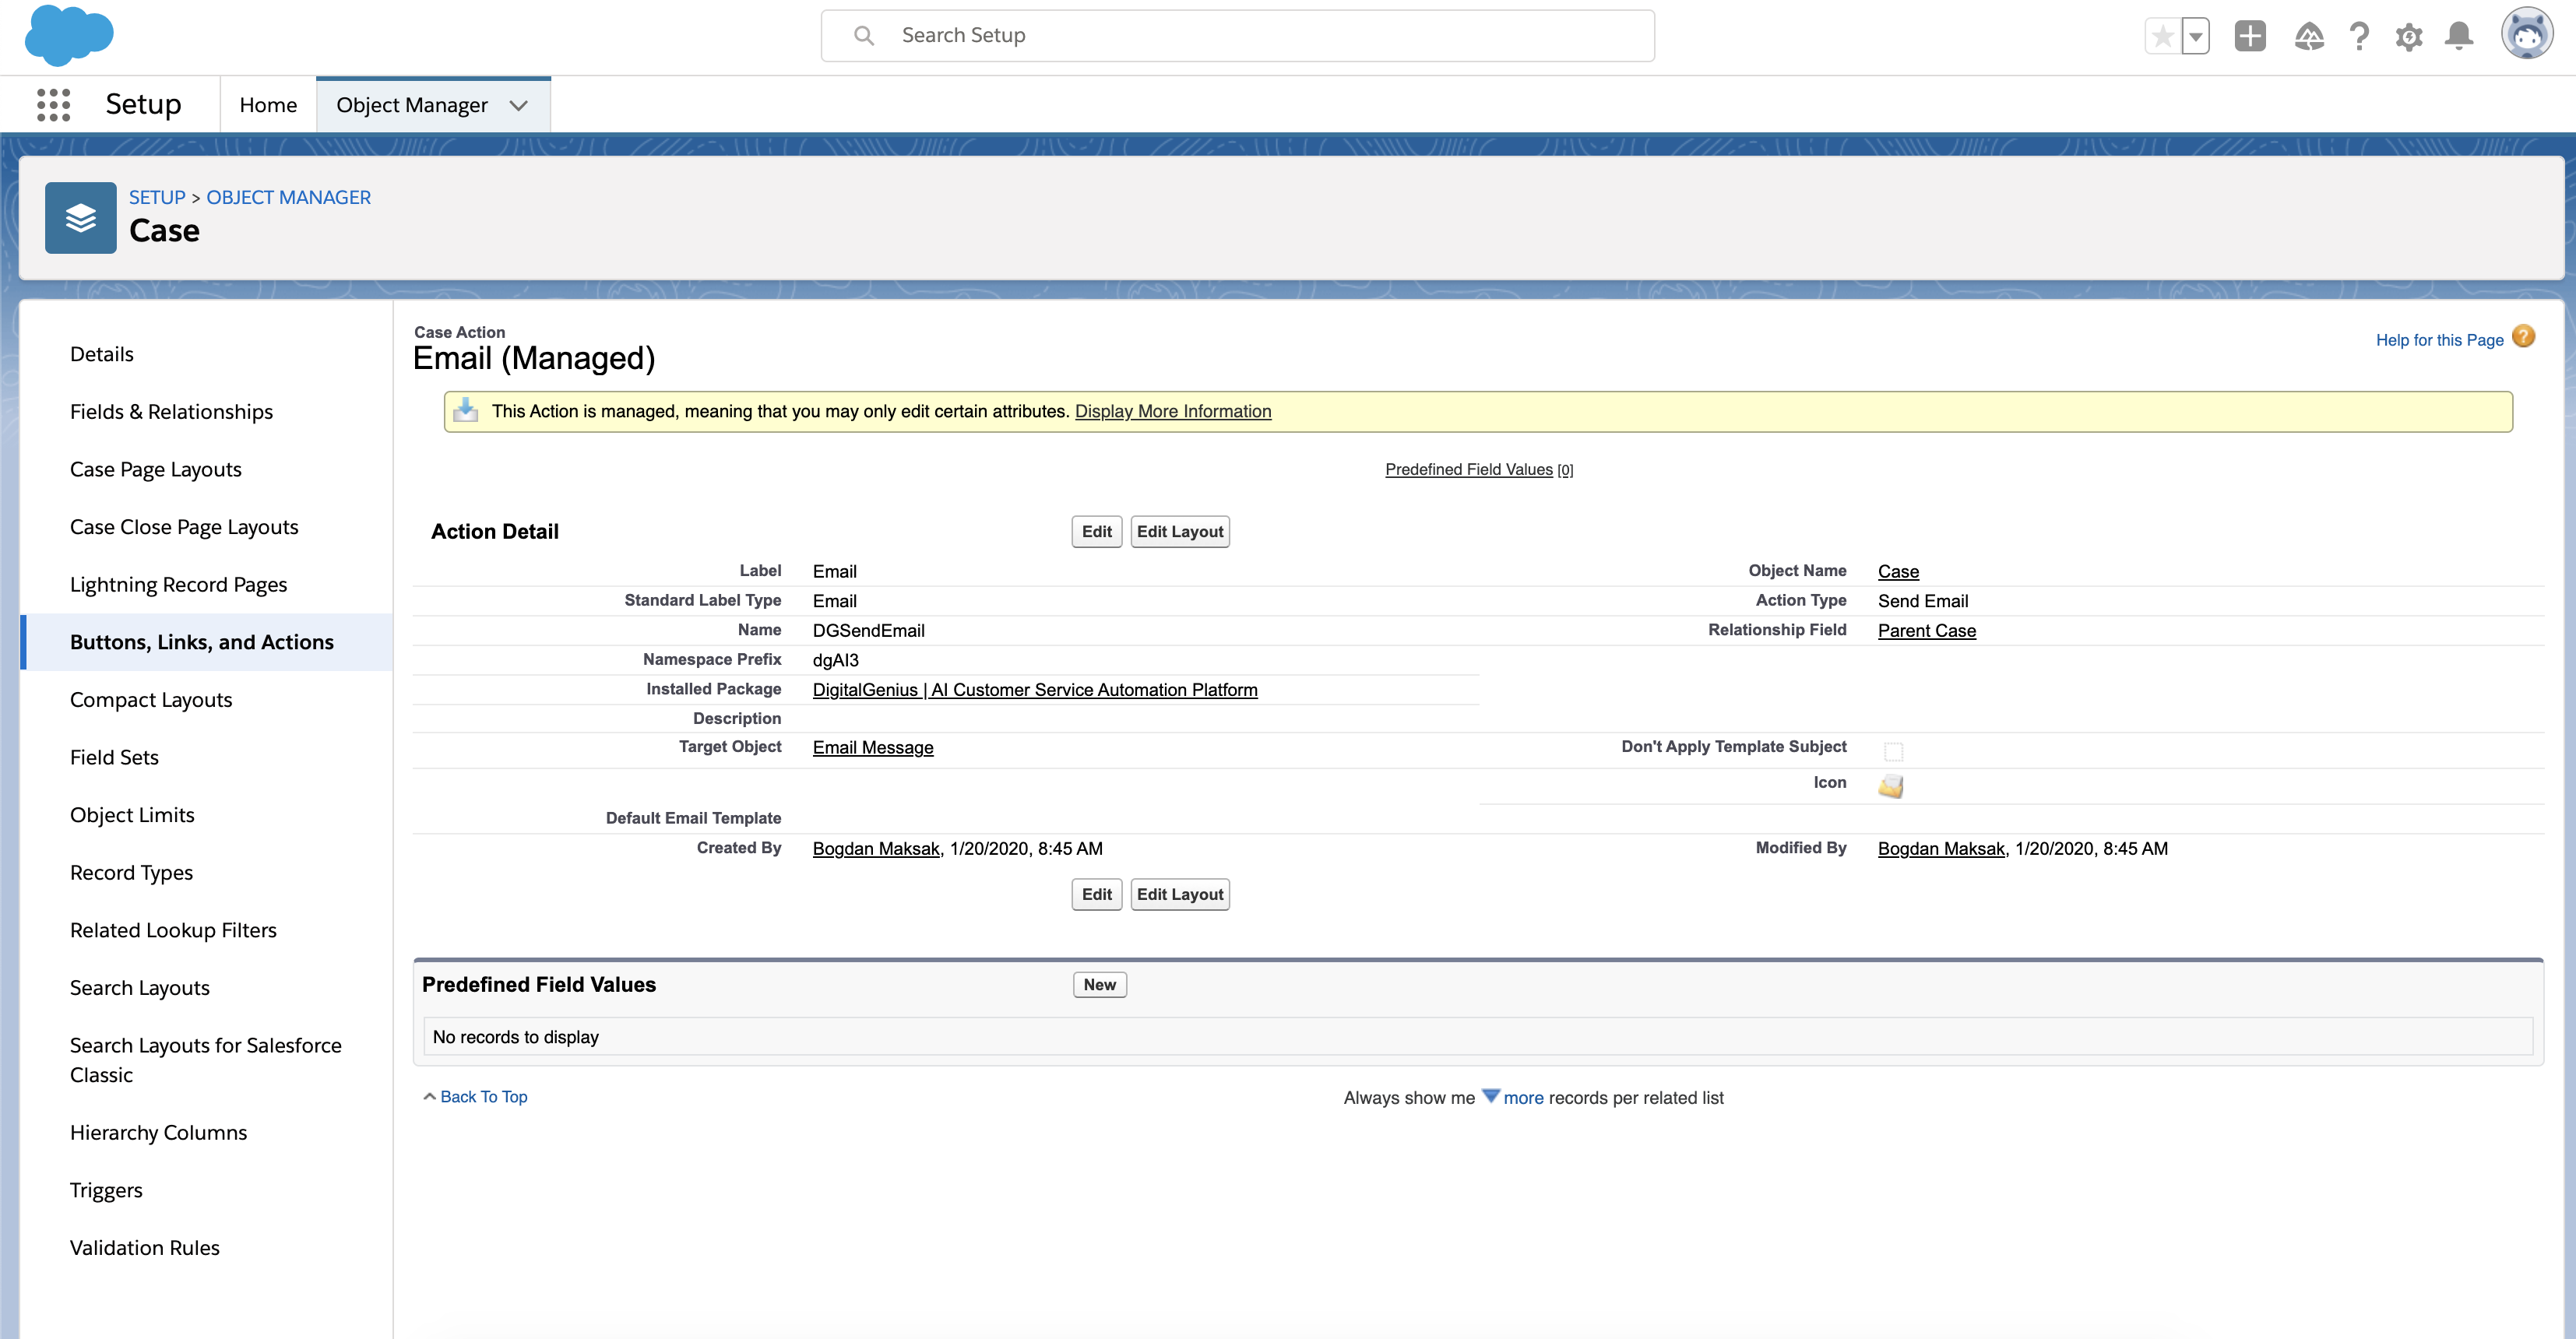Open Search Layouts section

coord(140,988)
